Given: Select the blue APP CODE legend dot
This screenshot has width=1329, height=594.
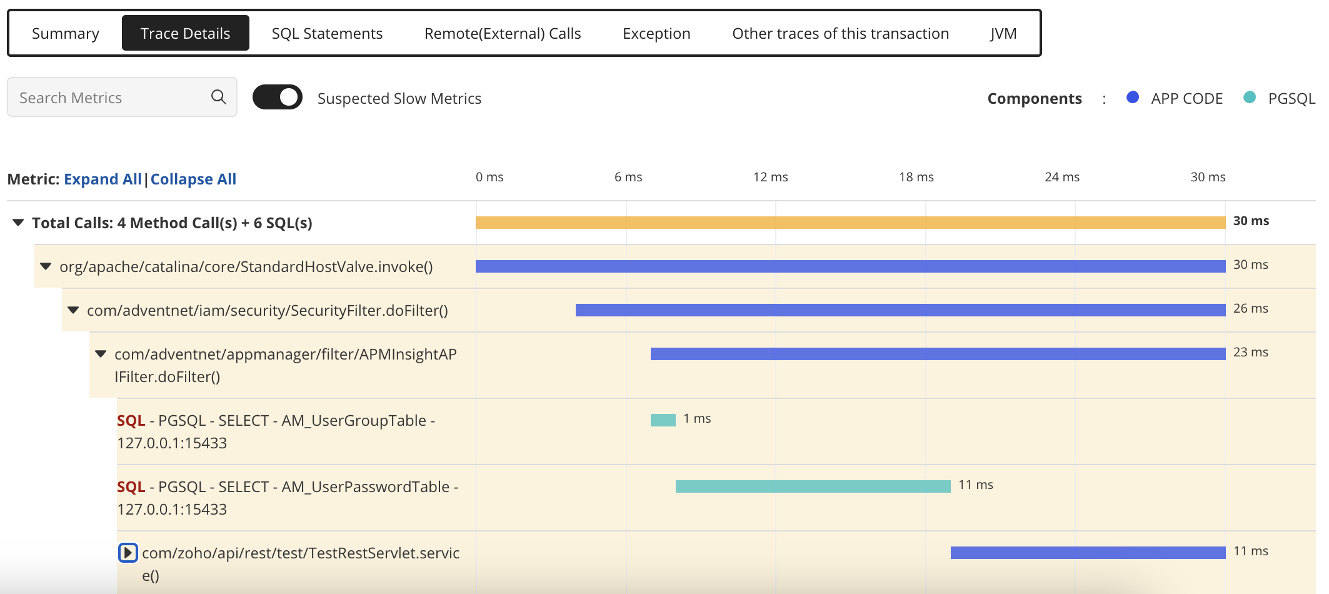Looking at the screenshot, I should [x=1133, y=98].
